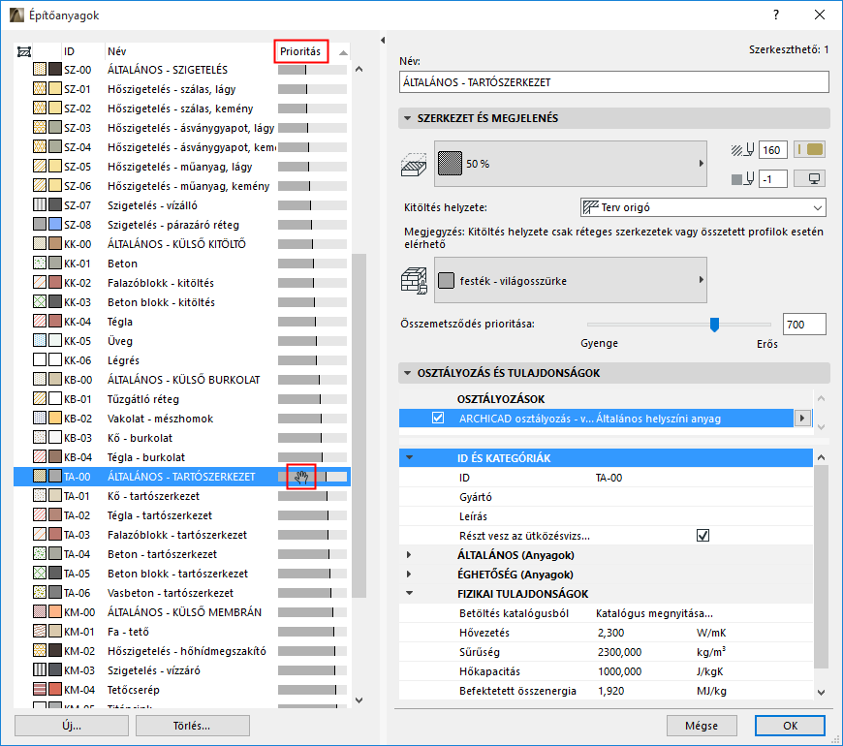Click the fill pattern icon of KK-01 Beton
The height and width of the screenshot is (746, 843).
coord(40,264)
